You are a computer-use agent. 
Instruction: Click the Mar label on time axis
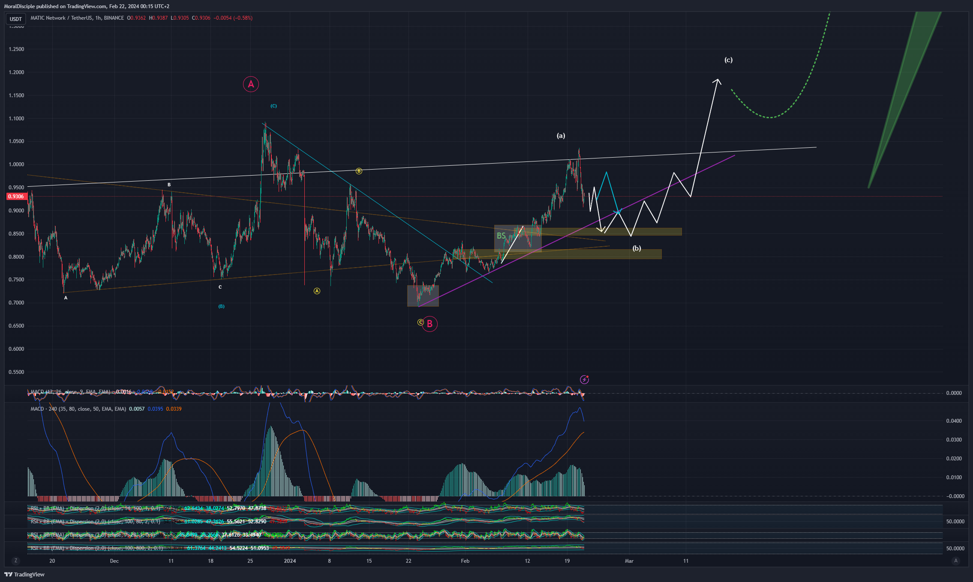click(629, 561)
